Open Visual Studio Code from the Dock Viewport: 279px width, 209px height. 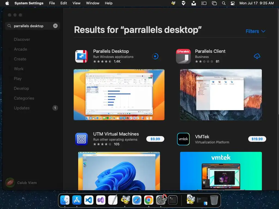pos(89,200)
